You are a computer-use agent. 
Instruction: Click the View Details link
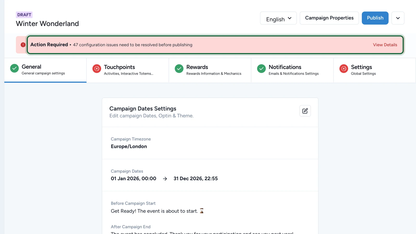click(x=385, y=45)
